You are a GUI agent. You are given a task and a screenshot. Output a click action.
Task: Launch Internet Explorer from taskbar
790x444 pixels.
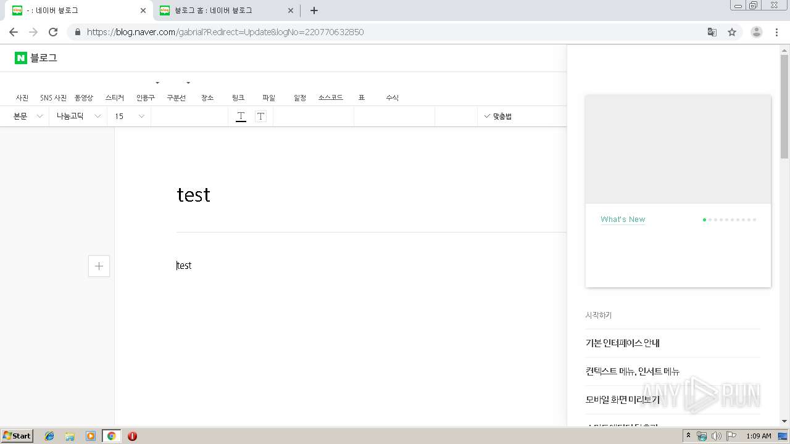[49, 436]
